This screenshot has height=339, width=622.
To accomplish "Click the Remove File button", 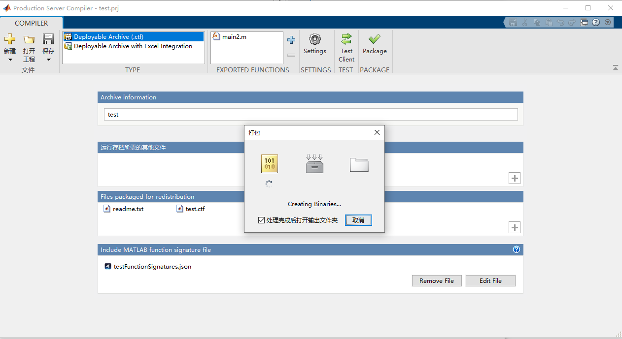I will click(x=437, y=280).
